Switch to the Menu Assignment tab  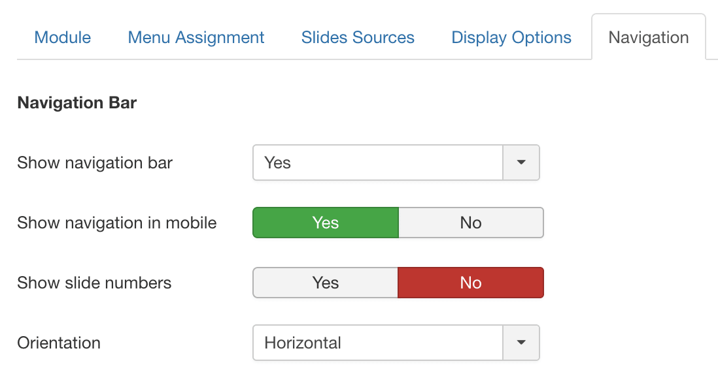click(x=196, y=37)
